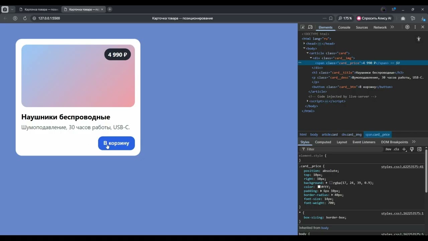This screenshot has width=428, height=241.
Task: Reload the page with refresh icon
Action: (25, 18)
